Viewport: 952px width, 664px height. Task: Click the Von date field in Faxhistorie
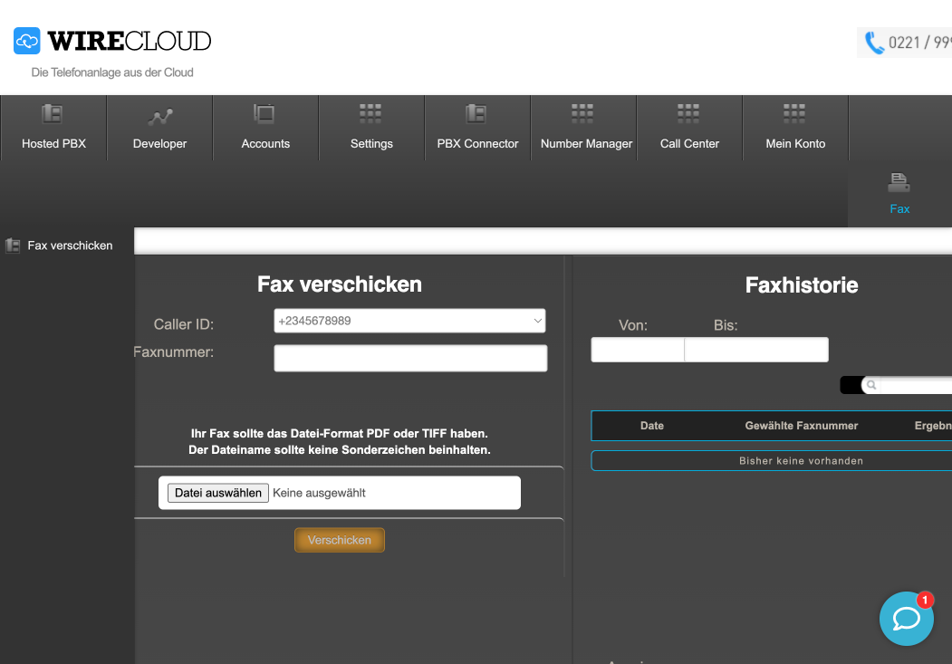(637, 350)
